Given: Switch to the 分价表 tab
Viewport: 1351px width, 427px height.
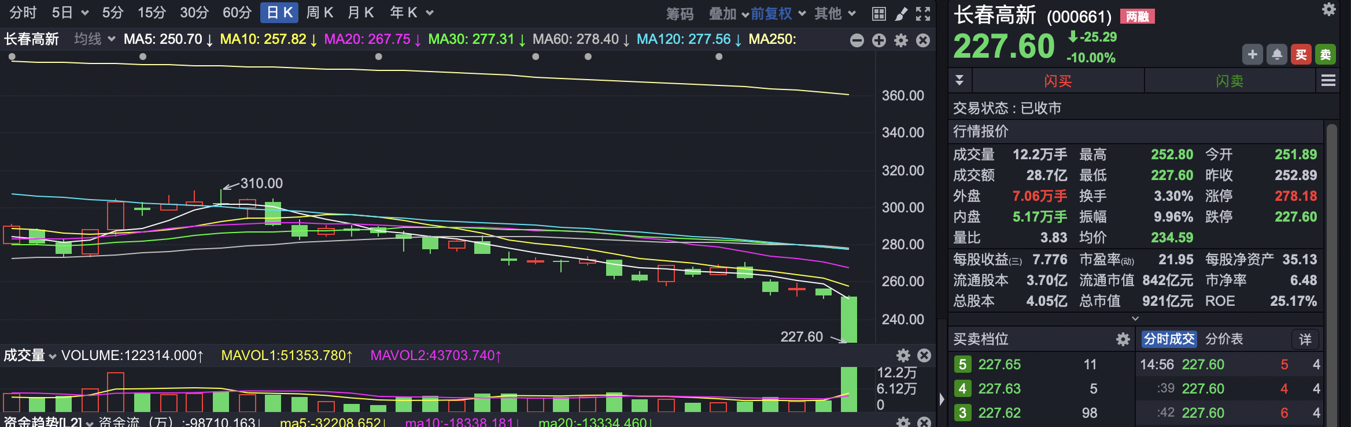Looking at the screenshot, I should click(1224, 339).
